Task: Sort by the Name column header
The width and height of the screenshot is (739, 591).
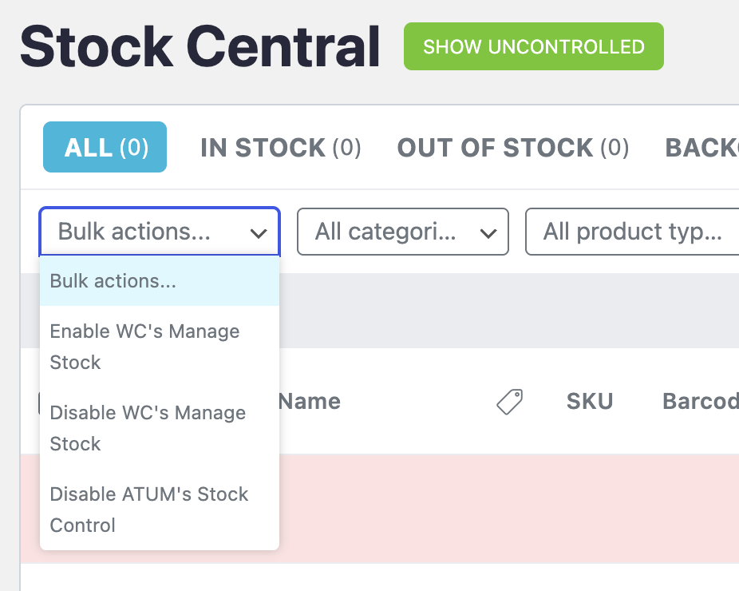Action: click(x=309, y=402)
